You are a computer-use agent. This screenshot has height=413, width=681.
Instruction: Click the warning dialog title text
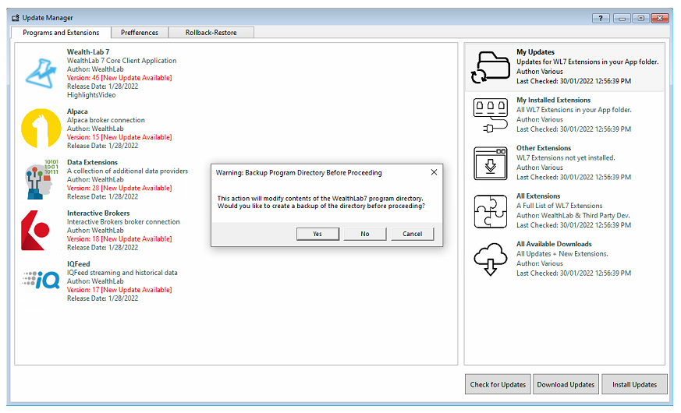pyautogui.click(x=299, y=173)
